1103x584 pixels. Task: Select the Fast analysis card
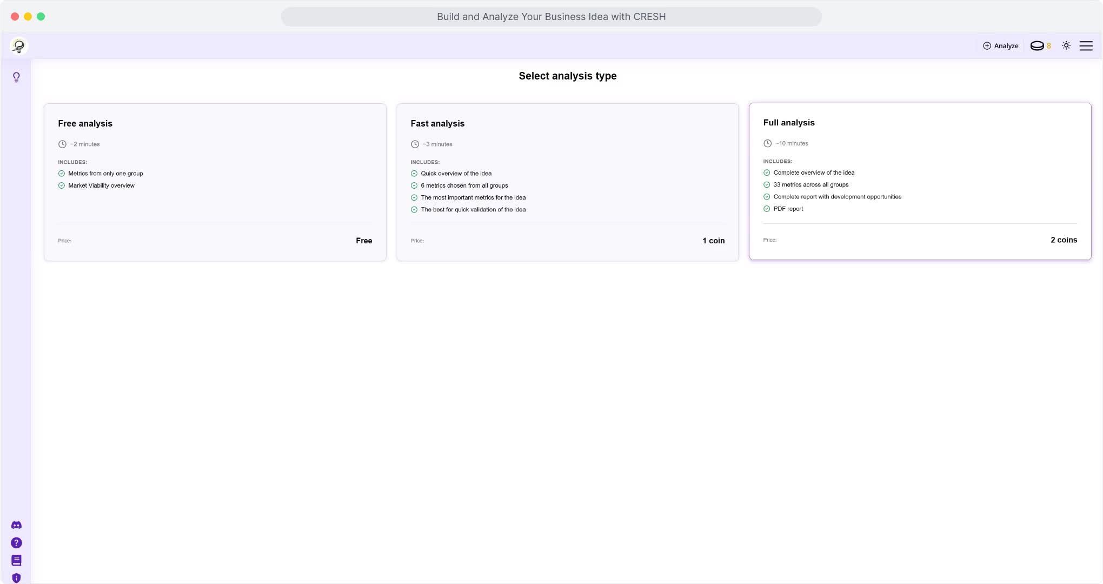pos(567,182)
